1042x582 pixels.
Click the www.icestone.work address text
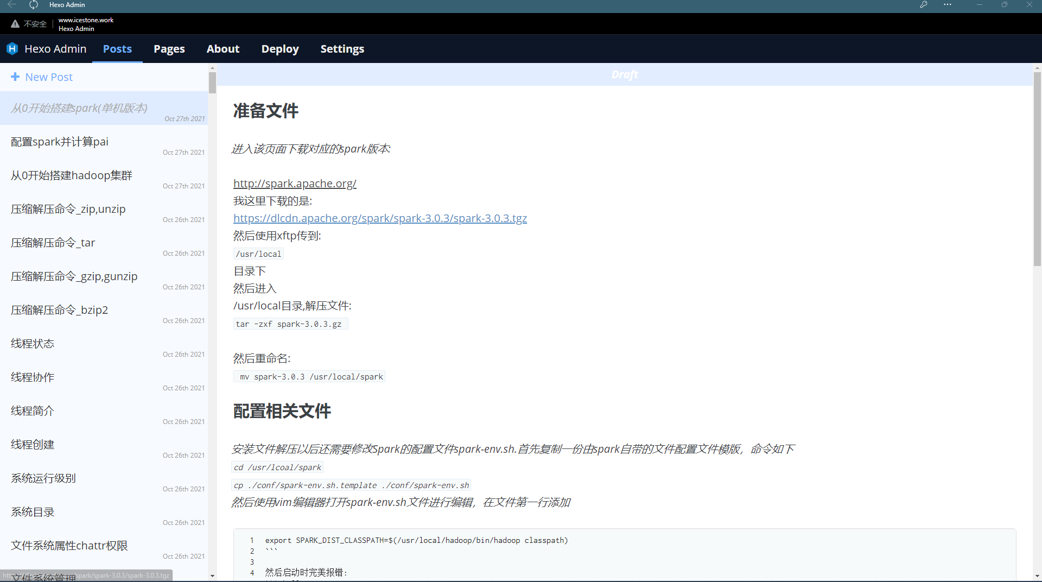click(86, 20)
